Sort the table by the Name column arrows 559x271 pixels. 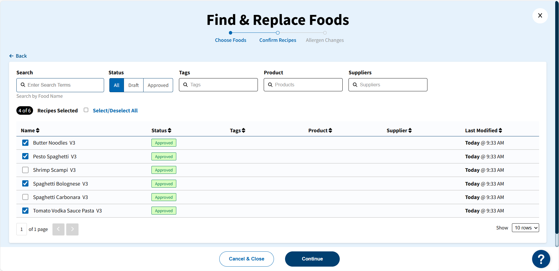[37, 130]
